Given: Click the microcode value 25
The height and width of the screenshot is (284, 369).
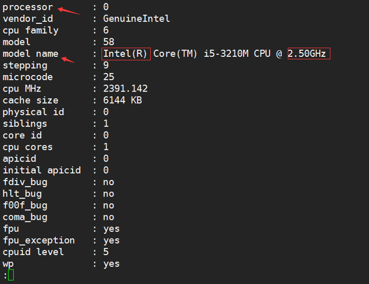Looking at the screenshot, I should point(108,77).
